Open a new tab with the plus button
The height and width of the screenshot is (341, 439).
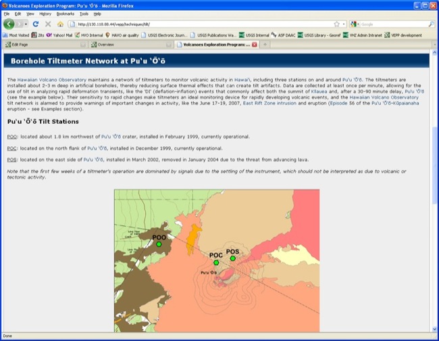click(265, 45)
